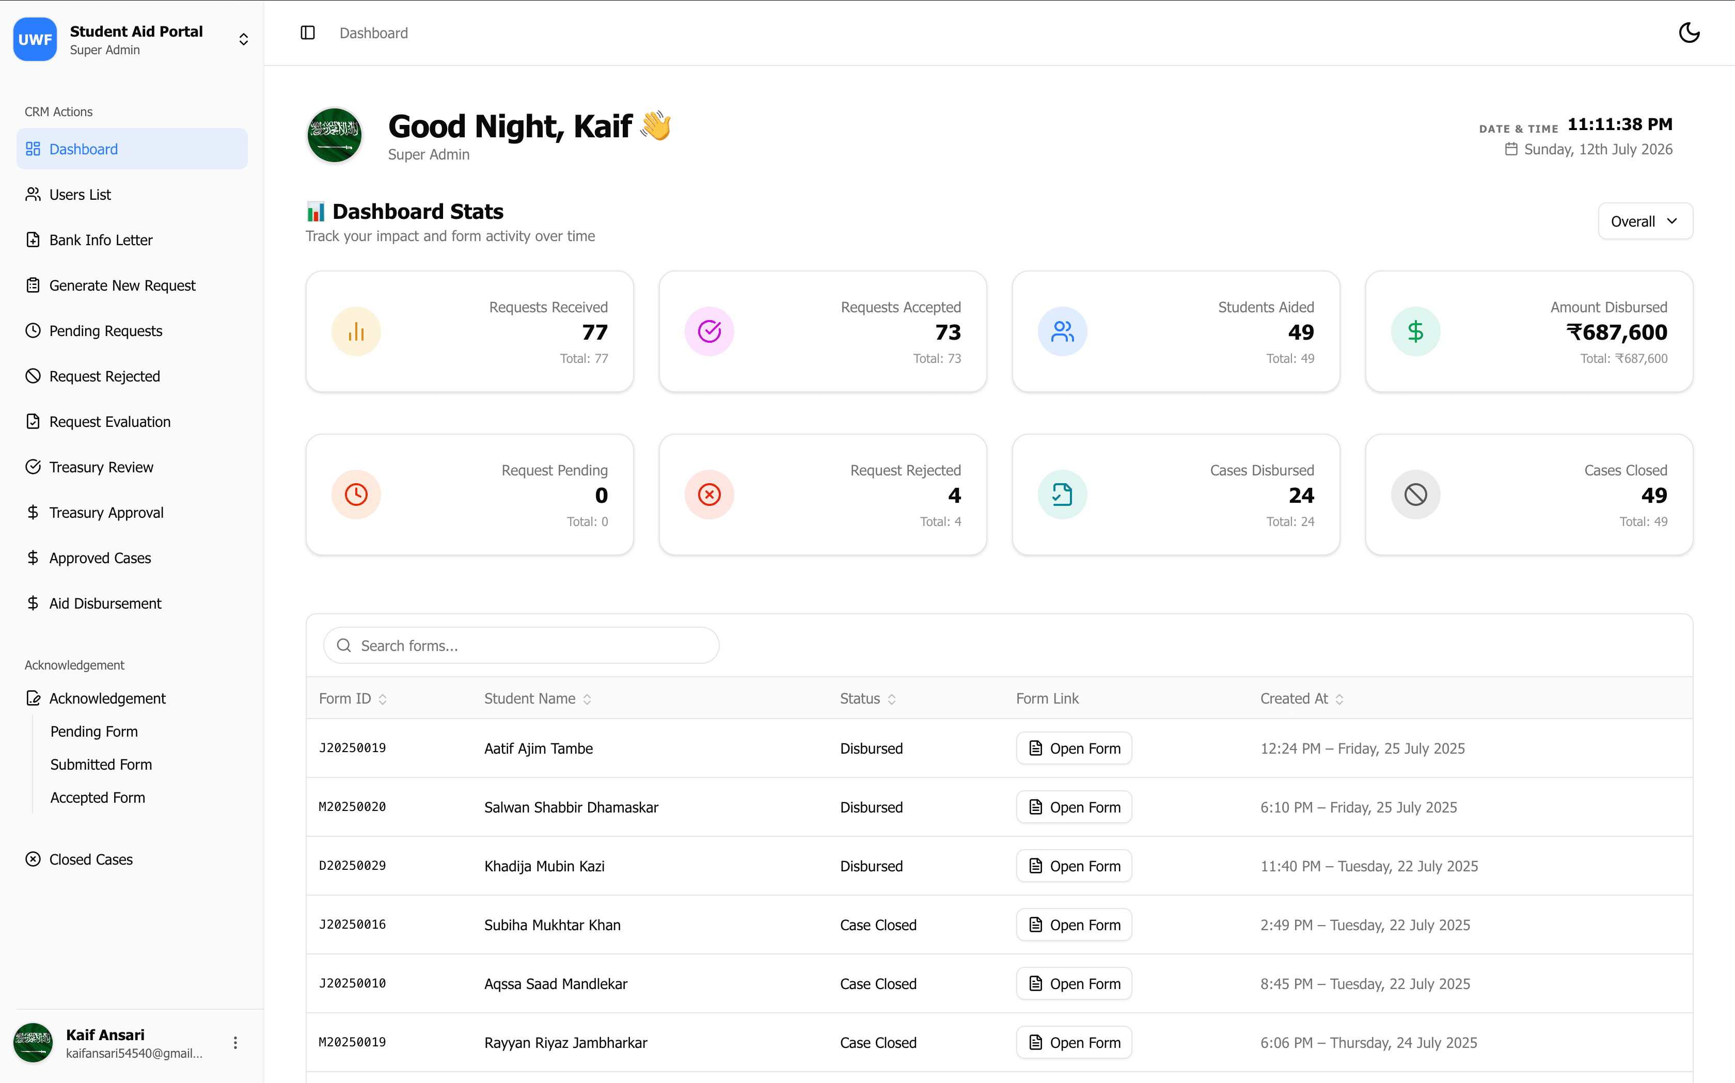1735x1083 pixels.
Task: Click the Students Aided people icon
Action: tap(1062, 331)
